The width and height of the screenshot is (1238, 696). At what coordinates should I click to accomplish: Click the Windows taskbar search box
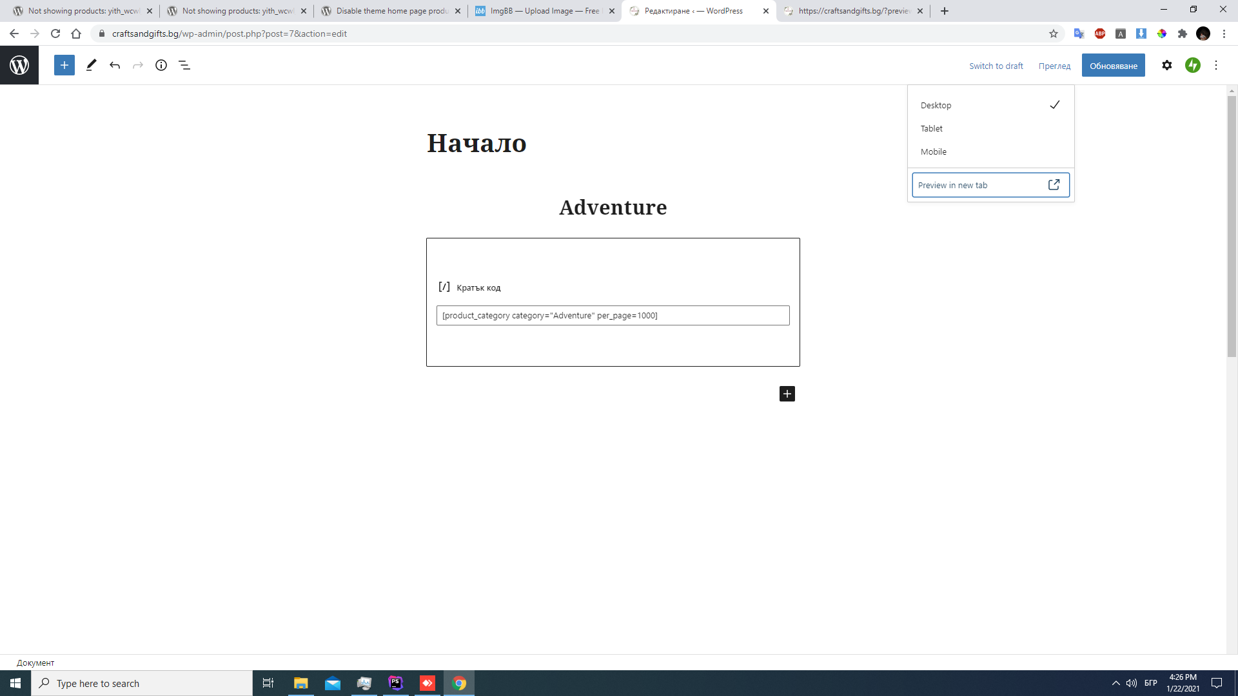[142, 683]
